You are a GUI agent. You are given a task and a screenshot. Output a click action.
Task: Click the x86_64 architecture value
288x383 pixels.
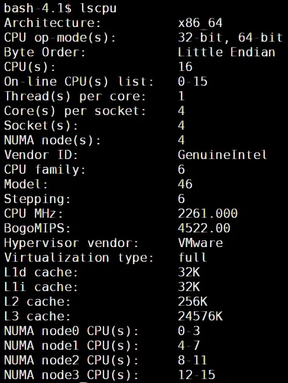pos(200,23)
